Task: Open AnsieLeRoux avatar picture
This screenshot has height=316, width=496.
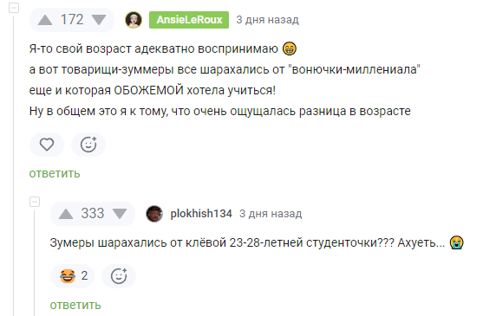Action: coord(134,20)
